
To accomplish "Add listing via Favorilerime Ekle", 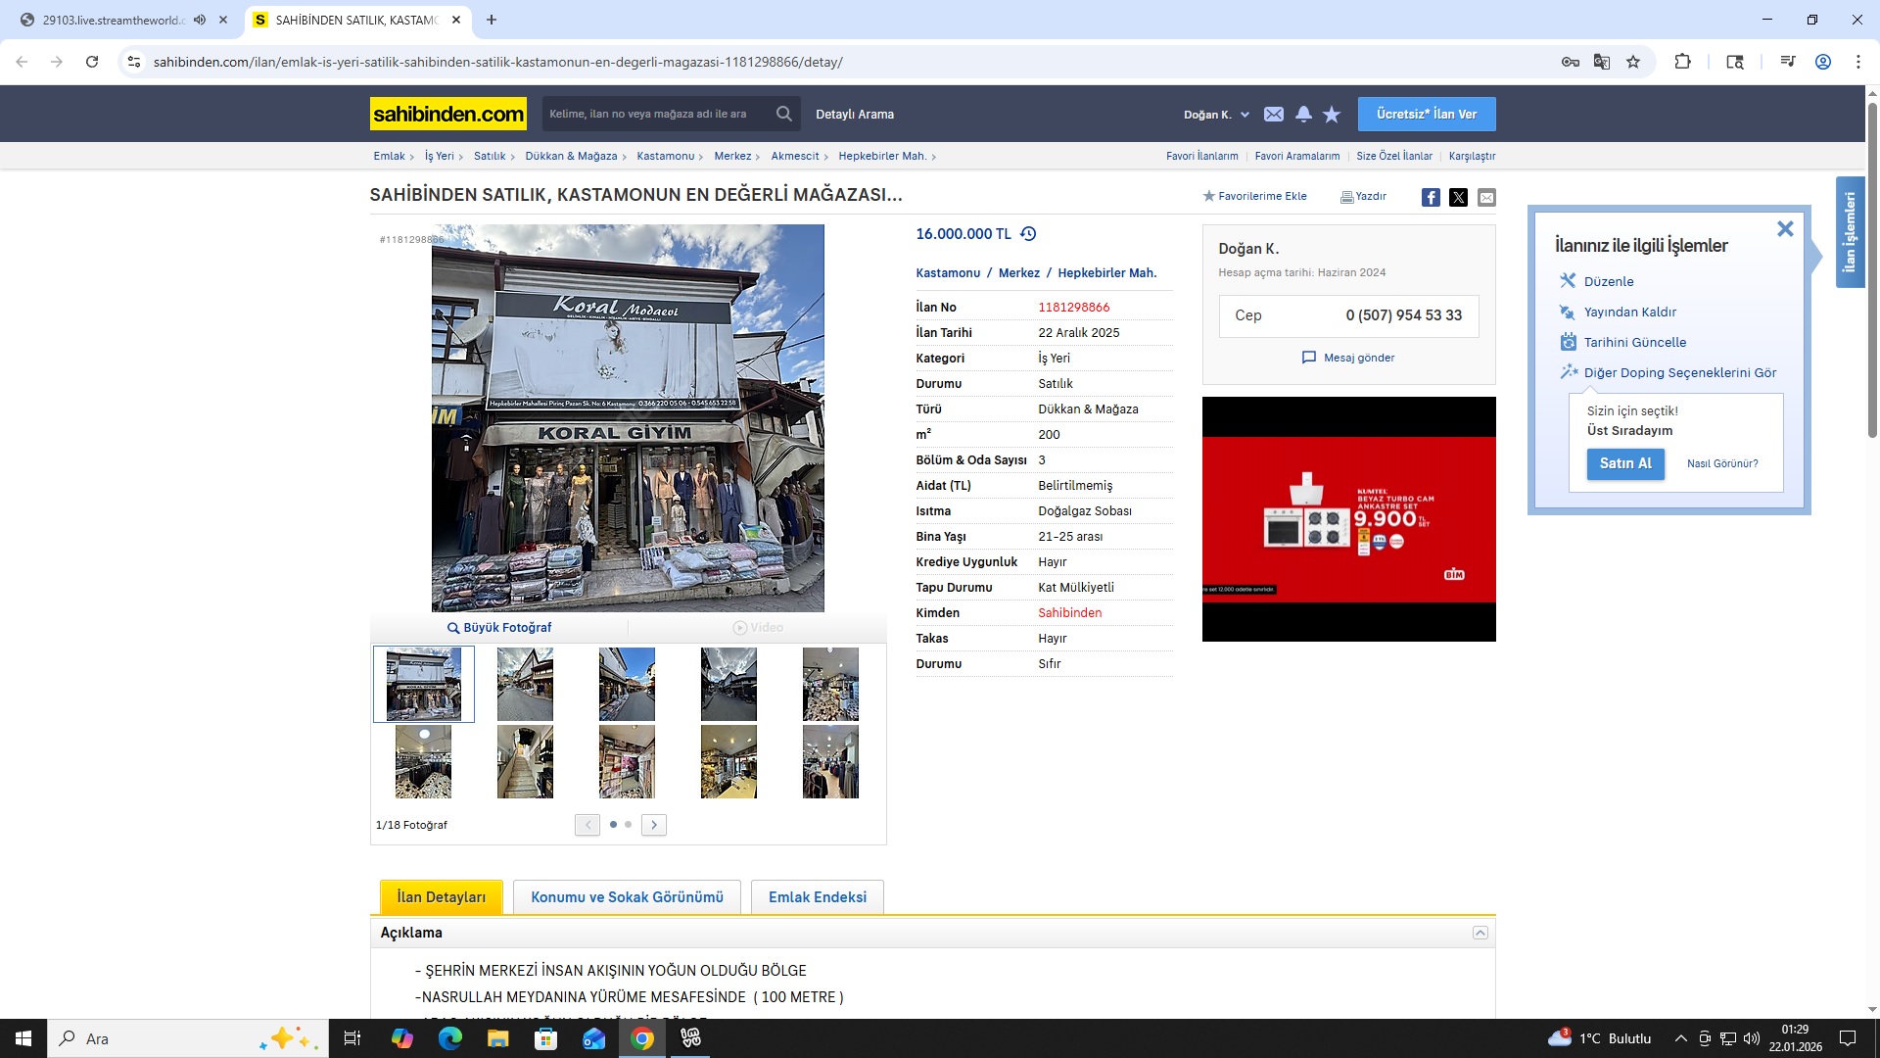I will (x=1254, y=196).
